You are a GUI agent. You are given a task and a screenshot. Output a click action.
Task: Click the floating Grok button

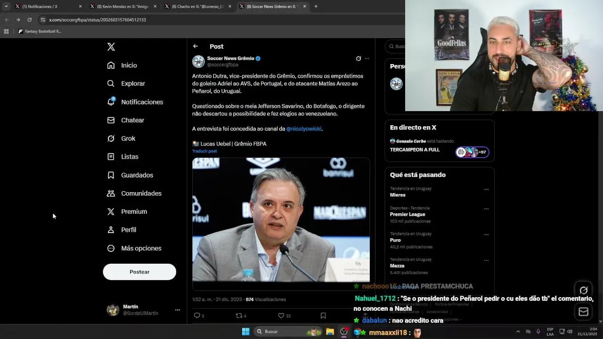(x=584, y=291)
